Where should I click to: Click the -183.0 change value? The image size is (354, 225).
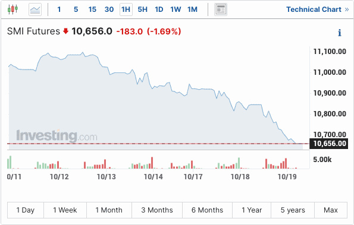coord(130,31)
